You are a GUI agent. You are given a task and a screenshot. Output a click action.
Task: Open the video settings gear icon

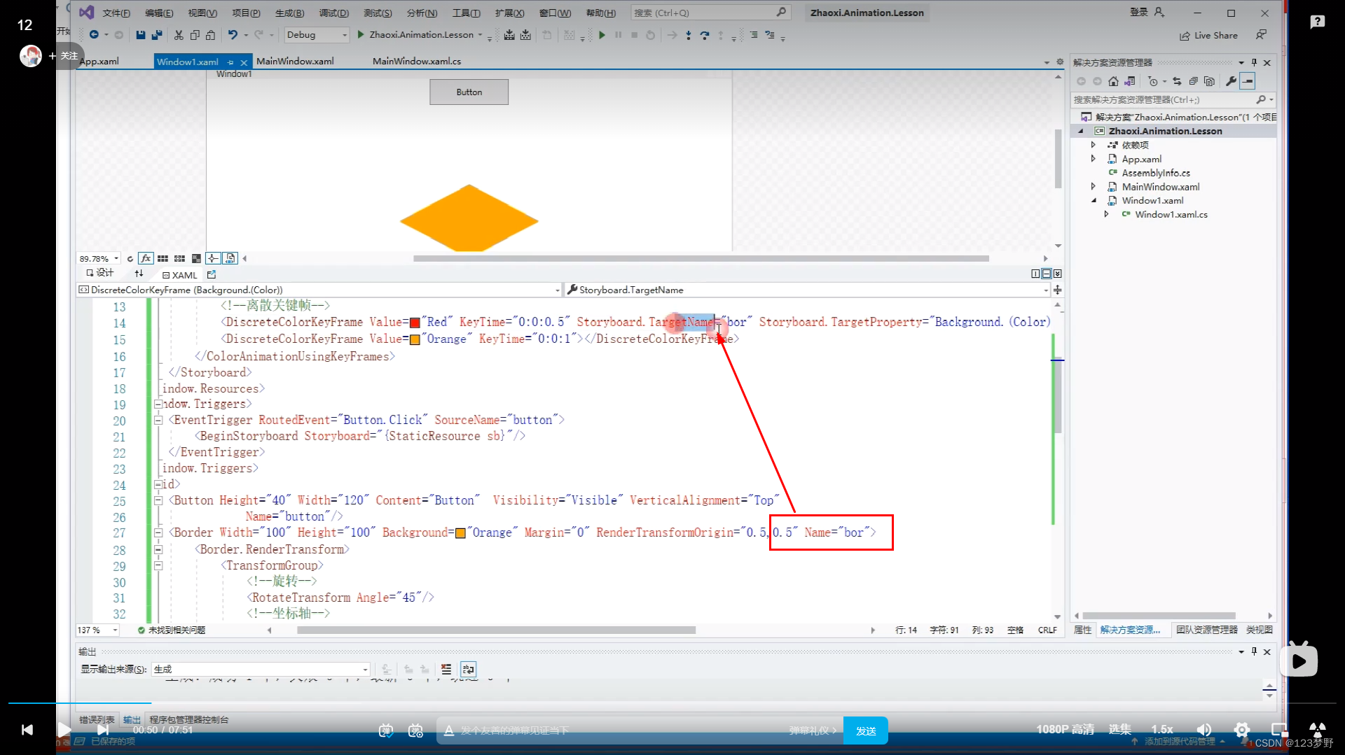[1242, 730]
